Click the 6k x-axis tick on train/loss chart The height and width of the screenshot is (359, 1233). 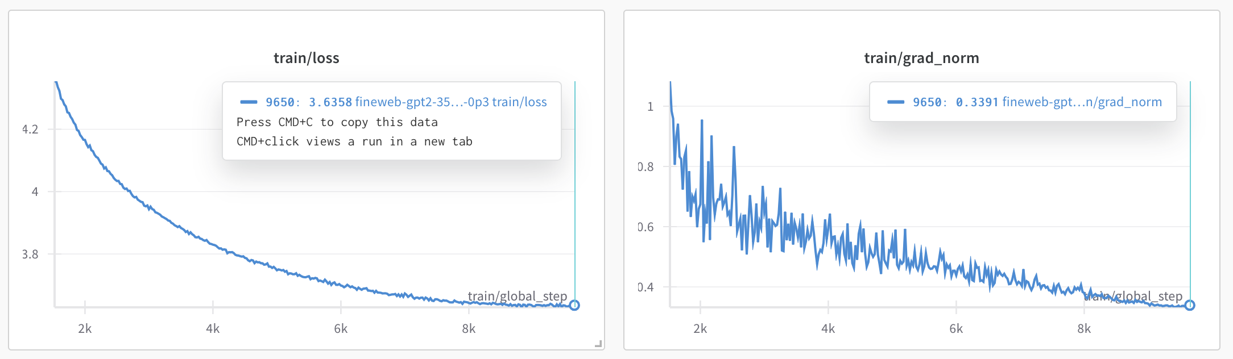point(341,328)
